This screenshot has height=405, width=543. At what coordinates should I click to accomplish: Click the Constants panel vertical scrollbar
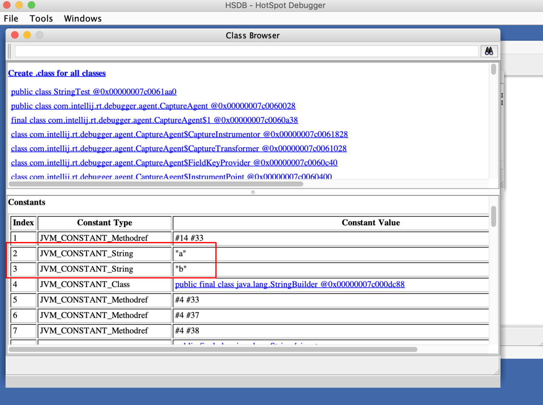pos(494,217)
